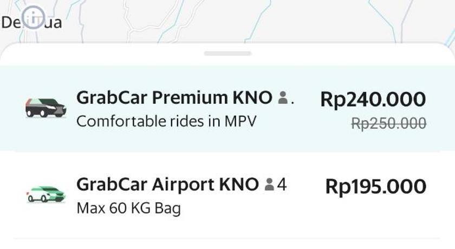Click the Rp240.000 Premium price

[x=373, y=99]
